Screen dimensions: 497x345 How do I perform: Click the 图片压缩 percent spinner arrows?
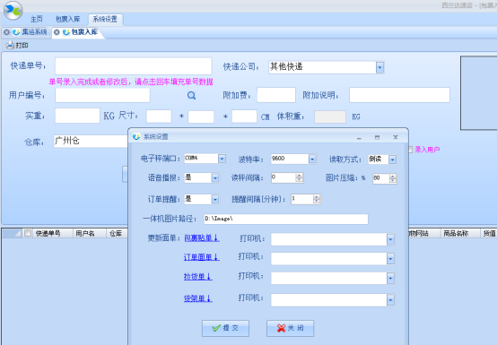[392, 178]
